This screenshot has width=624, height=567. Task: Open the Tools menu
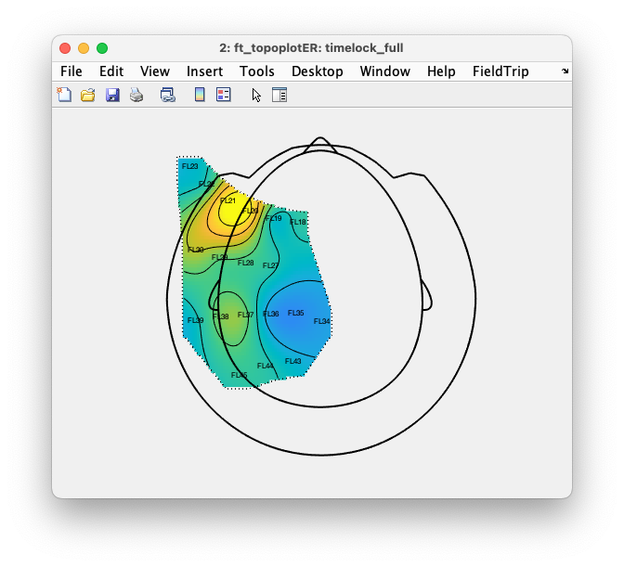[256, 71]
